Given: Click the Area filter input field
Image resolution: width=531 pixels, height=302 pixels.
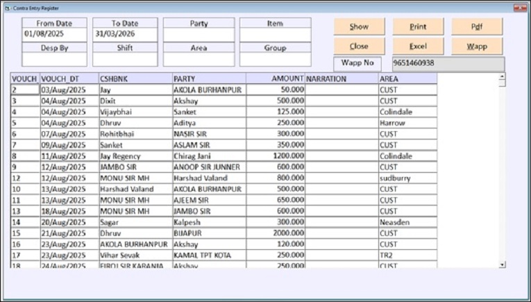Looking at the screenshot, I should coord(199,59).
